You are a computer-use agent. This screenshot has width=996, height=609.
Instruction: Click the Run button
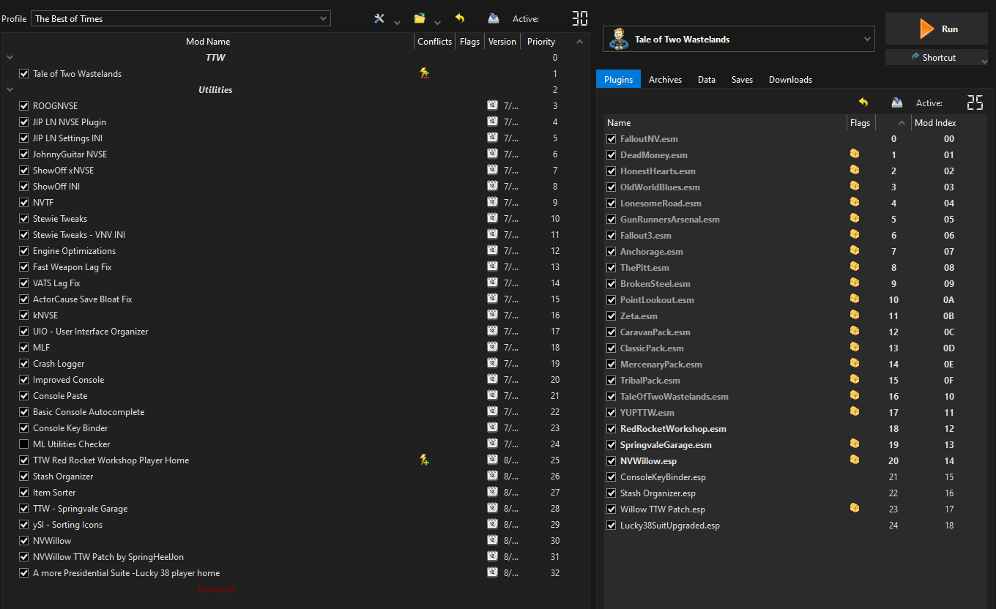click(937, 29)
